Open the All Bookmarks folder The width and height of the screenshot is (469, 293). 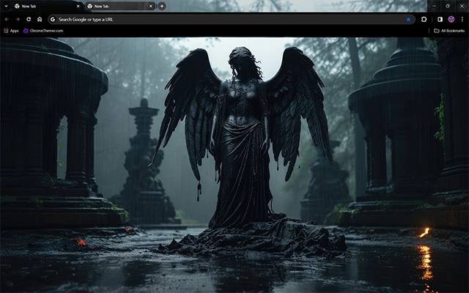click(x=449, y=31)
